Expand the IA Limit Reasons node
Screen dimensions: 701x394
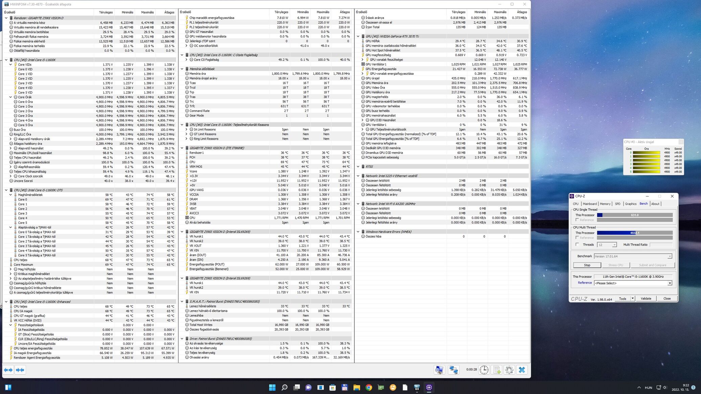coord(186,130)
